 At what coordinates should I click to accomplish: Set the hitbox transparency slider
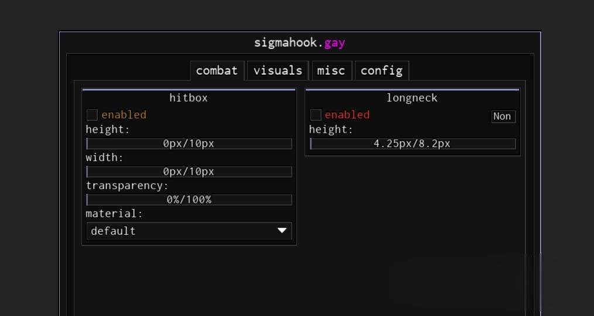click(x=189, y=200)
